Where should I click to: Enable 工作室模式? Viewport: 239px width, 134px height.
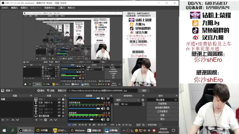(x=162, y=111)
